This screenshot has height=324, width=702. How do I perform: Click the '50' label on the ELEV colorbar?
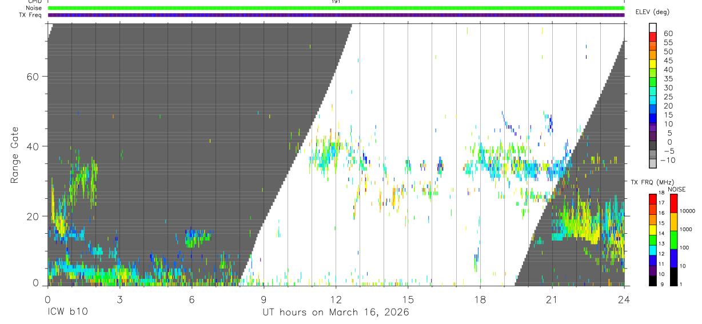pos(668,51)
